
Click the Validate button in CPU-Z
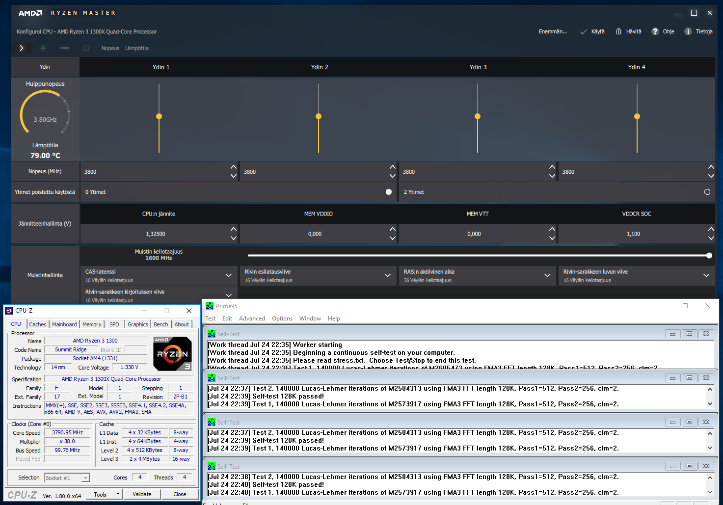(x=142, y=494)
